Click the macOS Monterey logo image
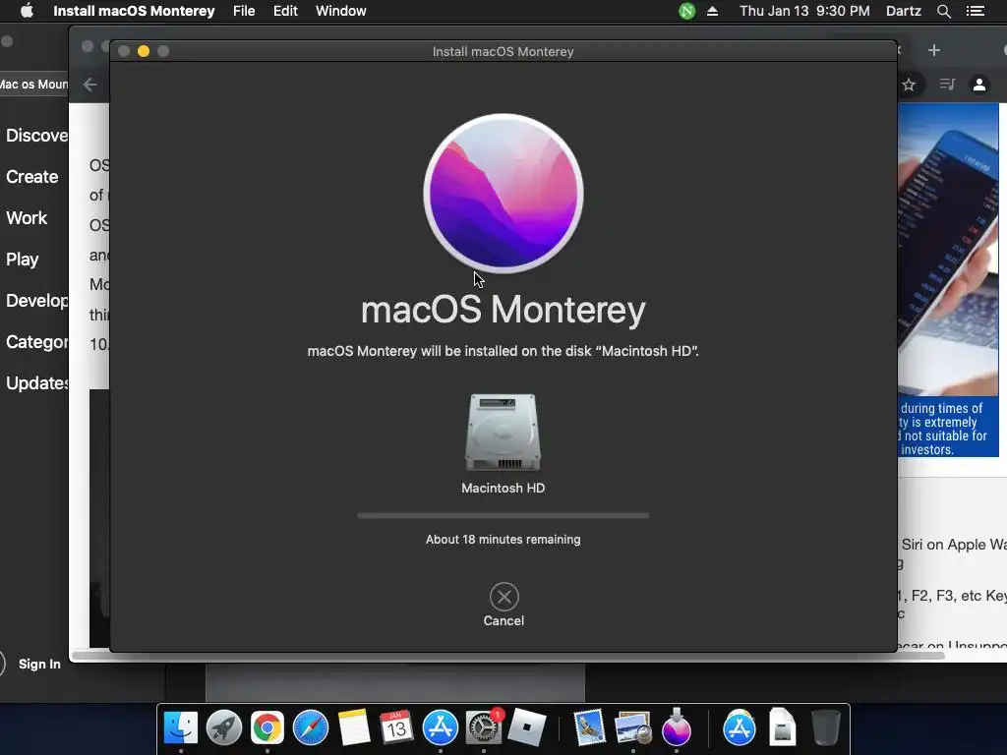 [503, 194]
